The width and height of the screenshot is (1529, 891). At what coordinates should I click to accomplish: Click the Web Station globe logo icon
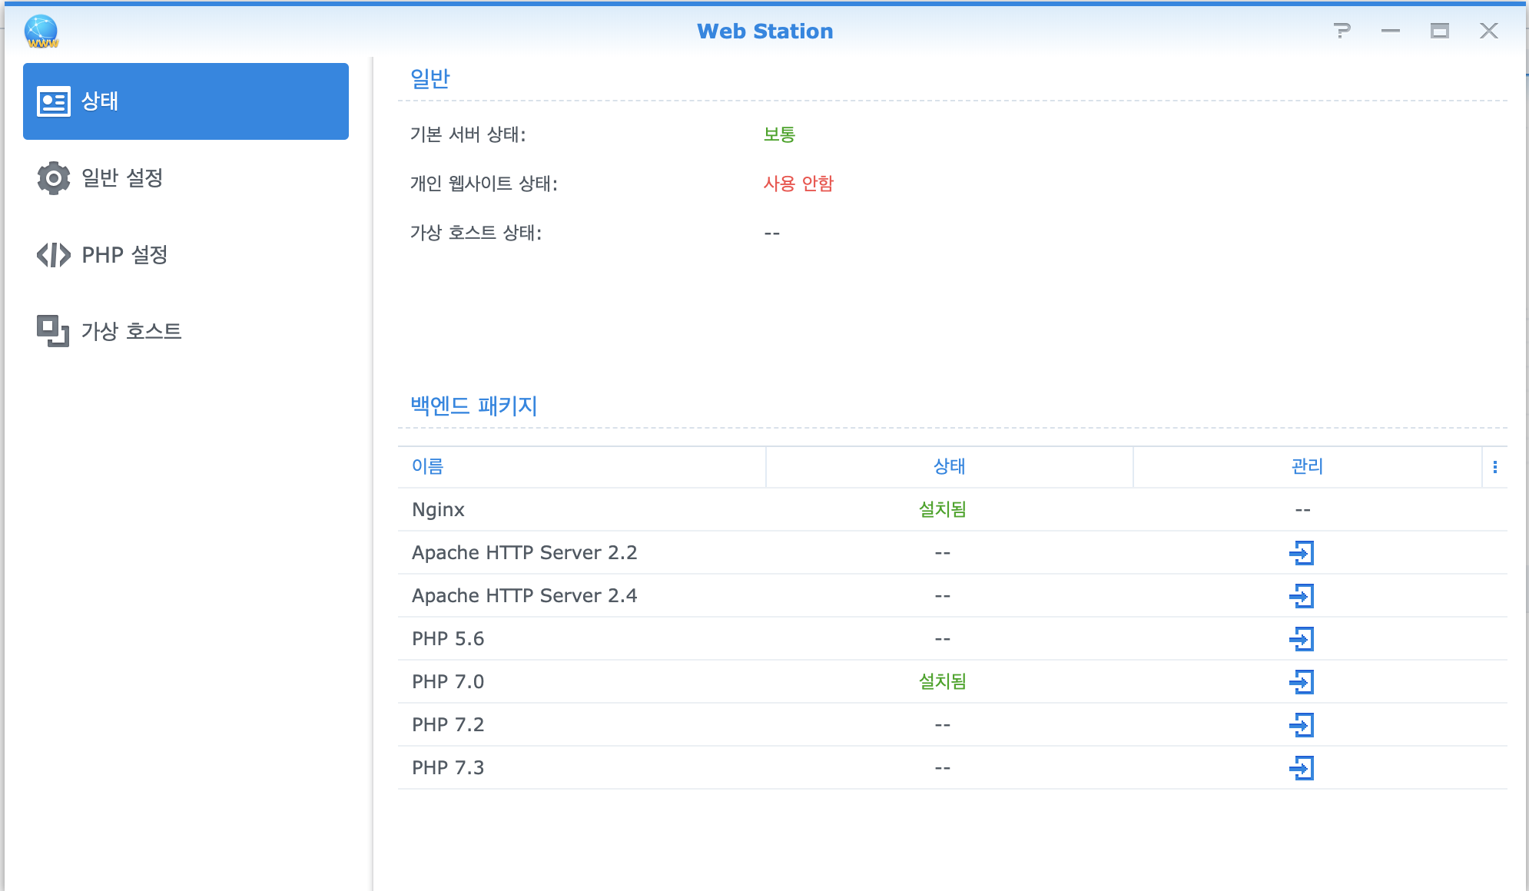[41, 31]
